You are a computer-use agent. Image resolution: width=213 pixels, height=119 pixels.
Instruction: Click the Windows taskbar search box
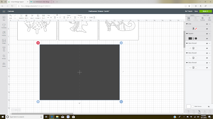click(24, 117)
